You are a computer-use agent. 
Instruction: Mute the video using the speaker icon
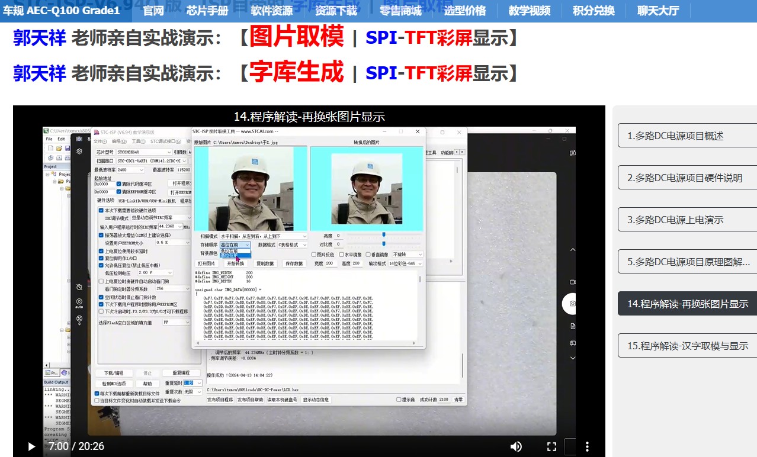point(516,446)
